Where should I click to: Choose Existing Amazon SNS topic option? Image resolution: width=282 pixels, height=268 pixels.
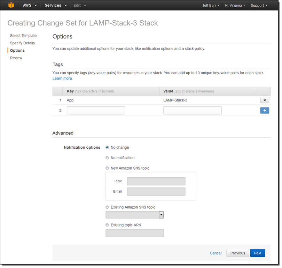coord(107,207)
